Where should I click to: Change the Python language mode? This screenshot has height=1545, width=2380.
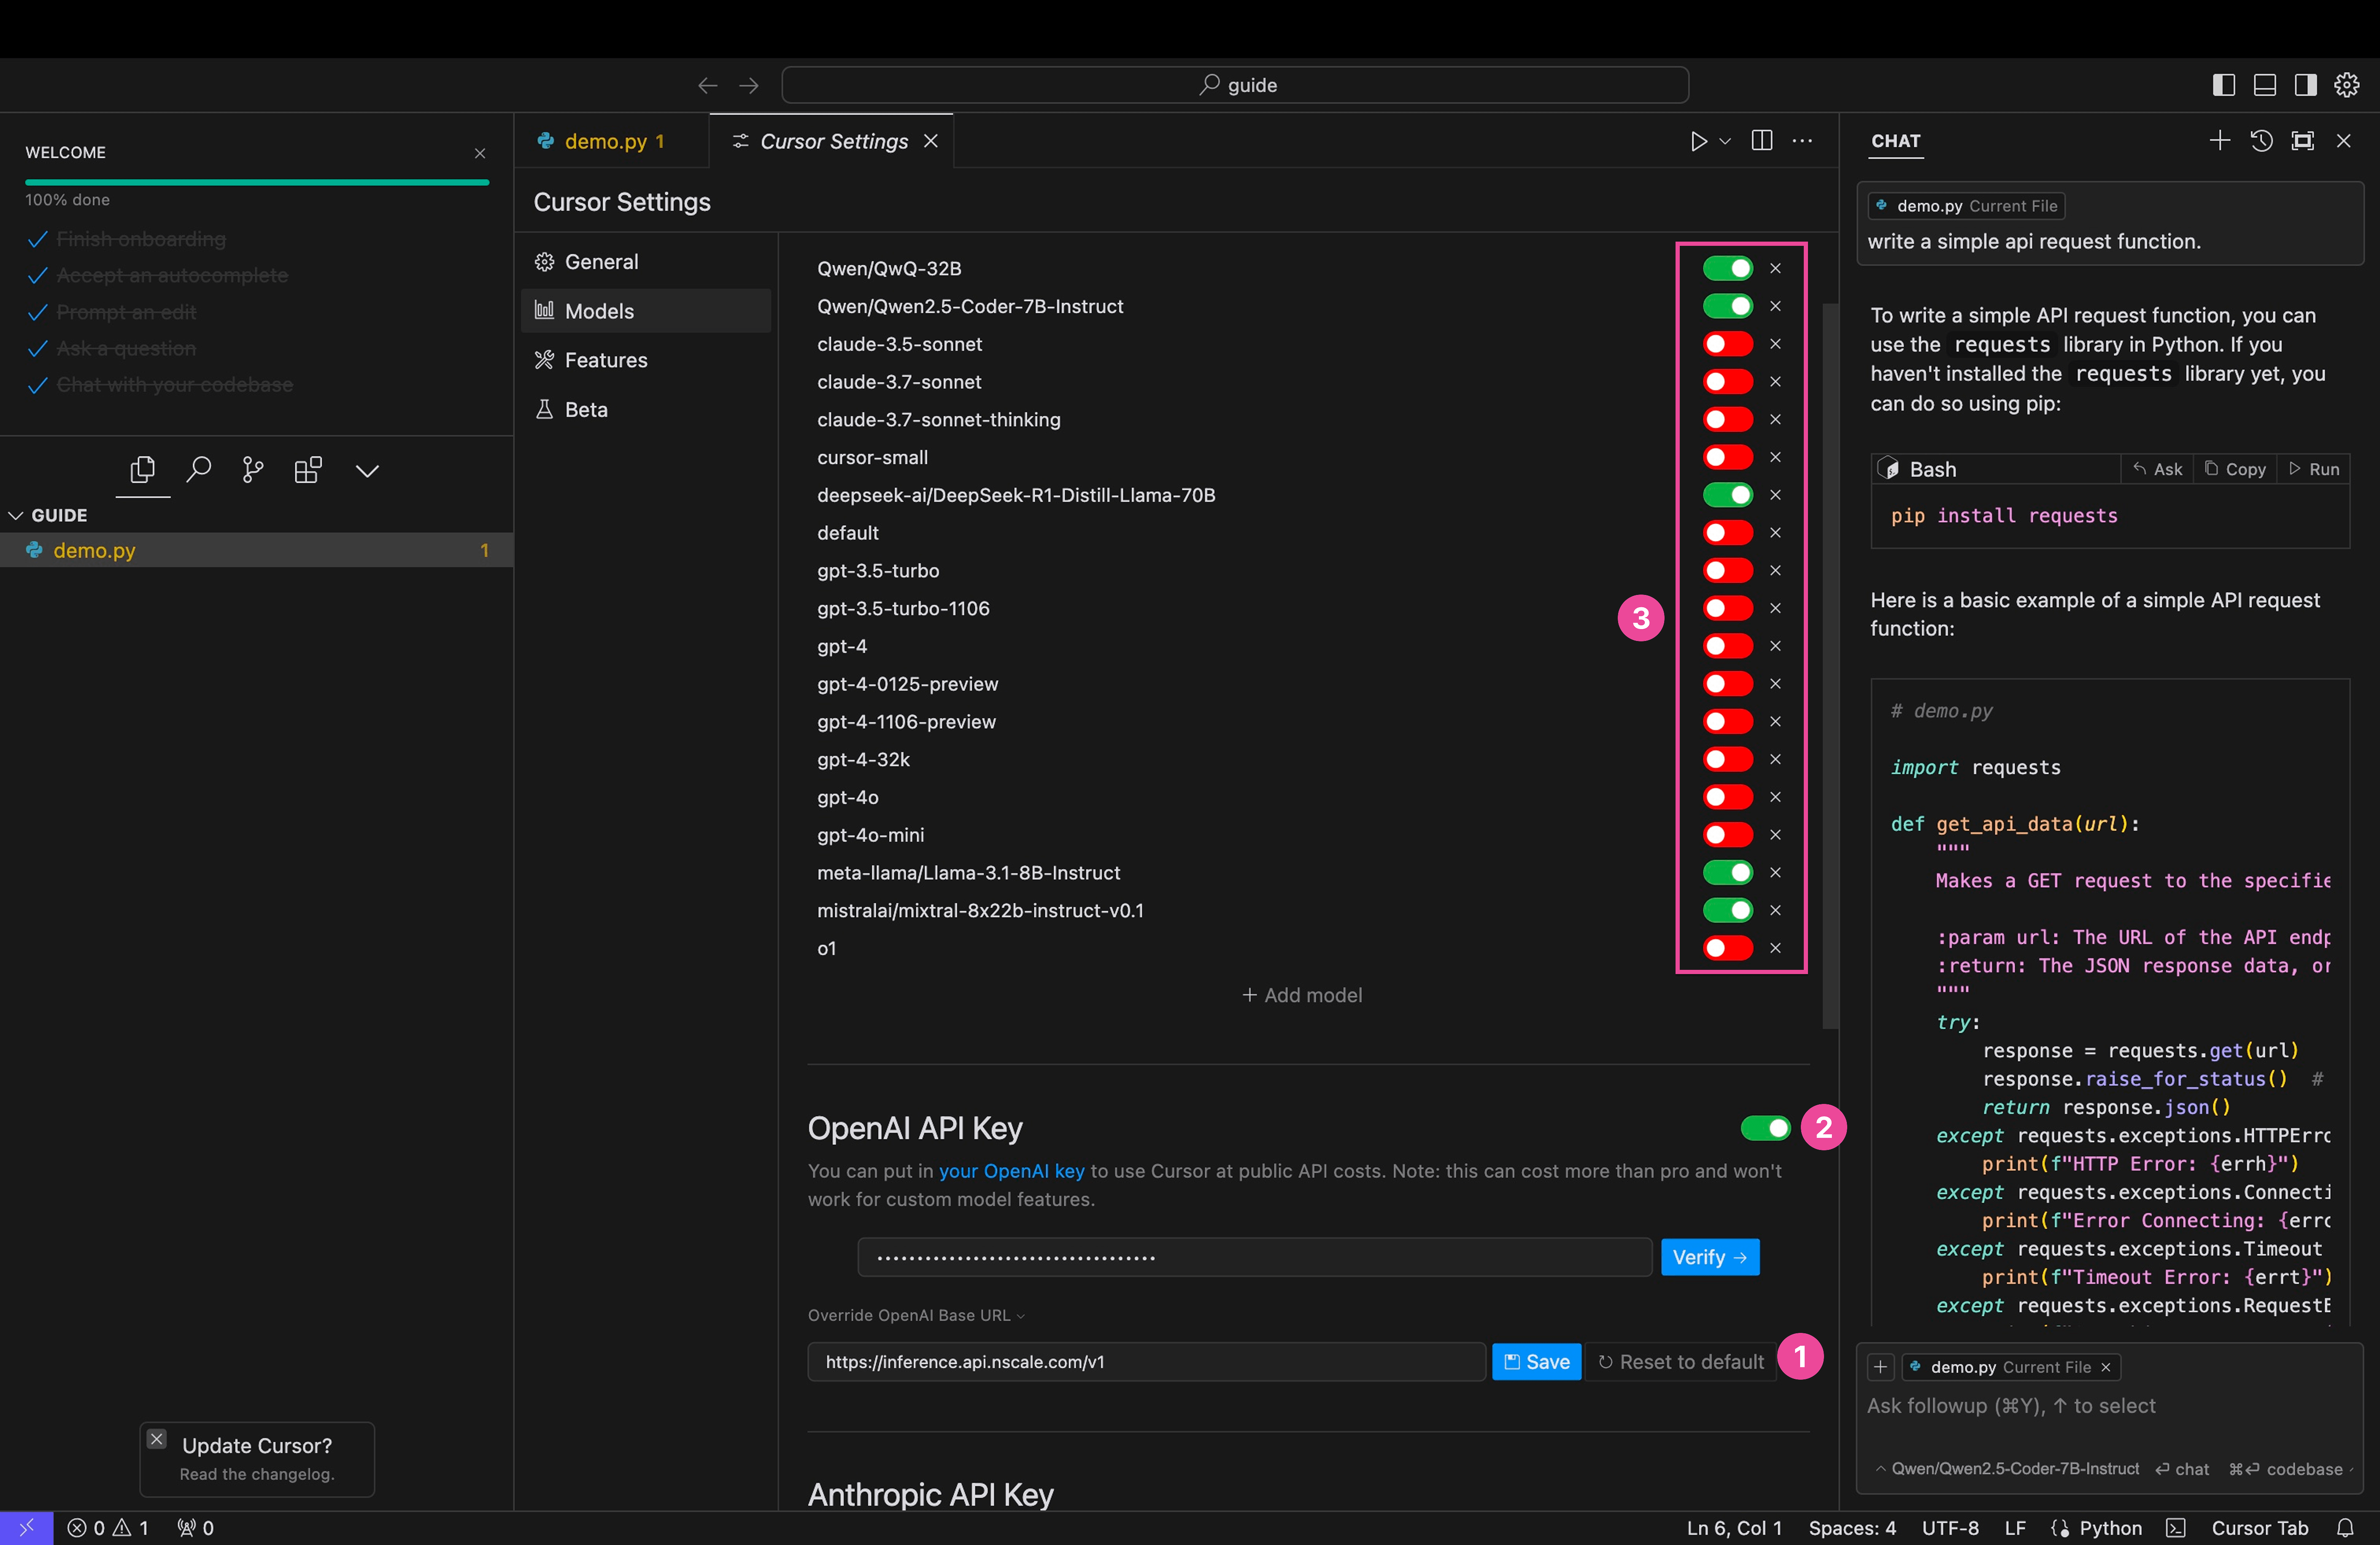[2110, 1528]
